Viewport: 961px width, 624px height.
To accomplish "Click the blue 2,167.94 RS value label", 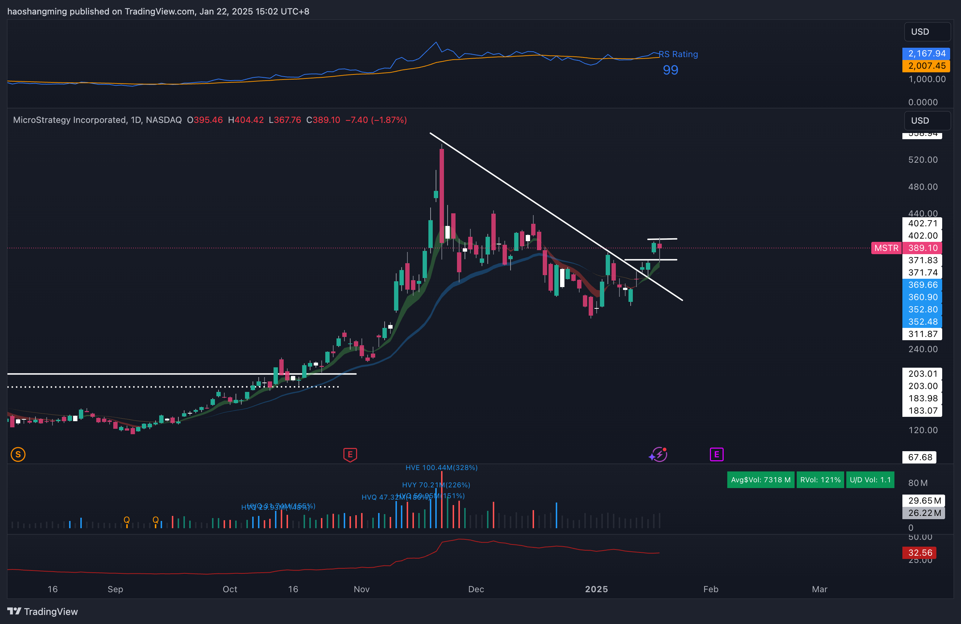I will pos(926,54).
